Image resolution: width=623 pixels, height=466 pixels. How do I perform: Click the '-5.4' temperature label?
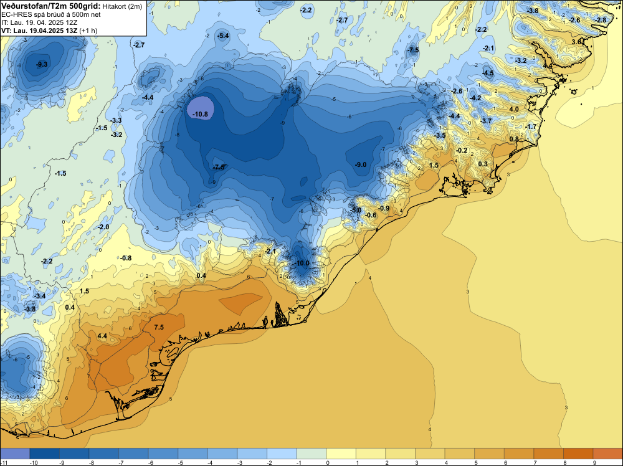223,36
